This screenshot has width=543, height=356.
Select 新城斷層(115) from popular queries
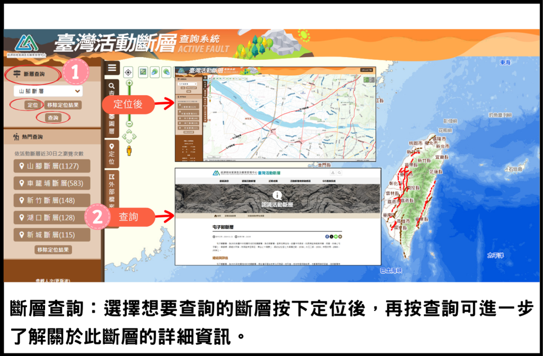[52, 234]
